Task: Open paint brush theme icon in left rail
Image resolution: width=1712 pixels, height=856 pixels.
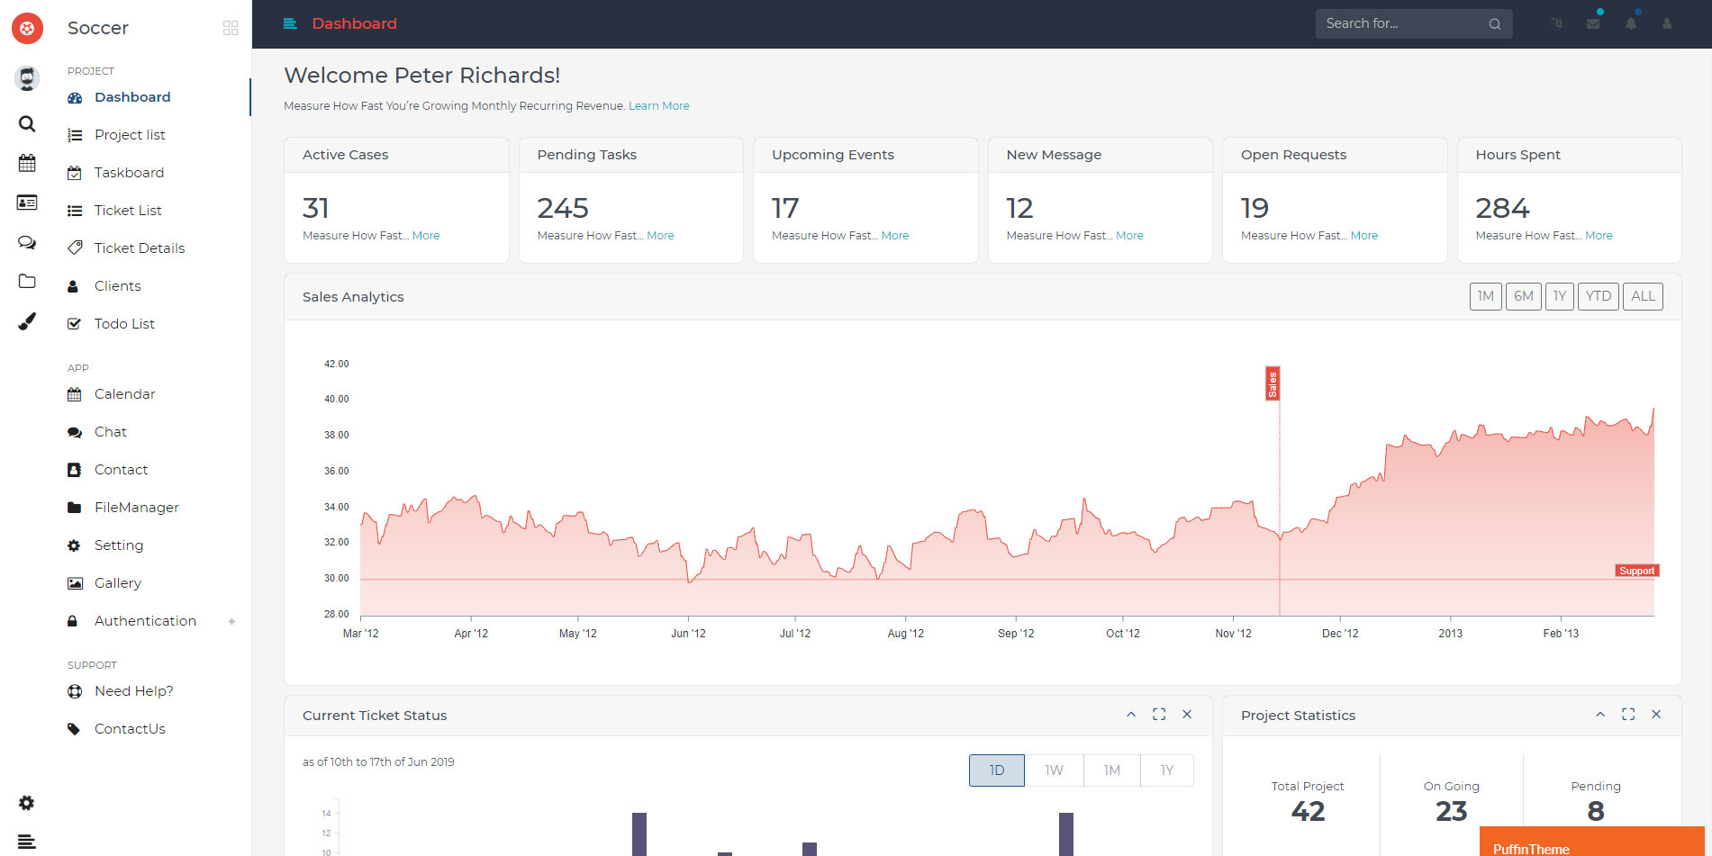Action: [x=27, y=321]
